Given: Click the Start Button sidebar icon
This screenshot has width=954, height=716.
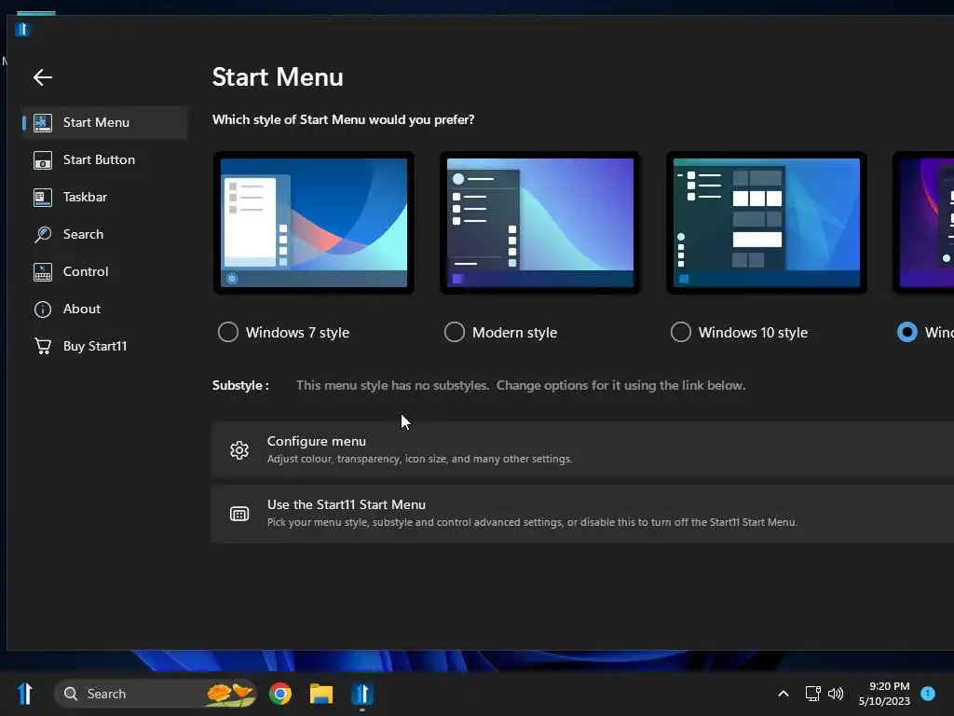Looking at the screenshot, I should (x=43, y=159).
